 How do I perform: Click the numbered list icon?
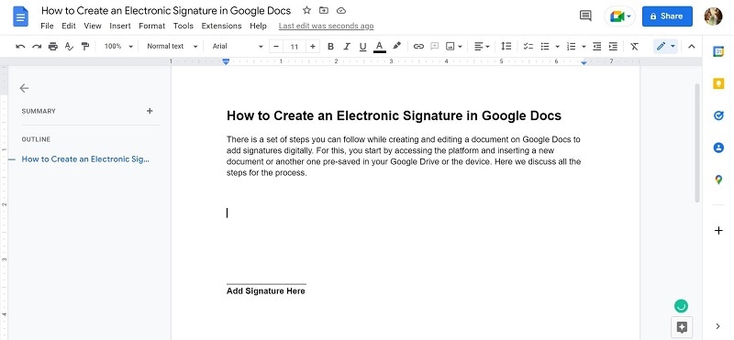click(x=571, y=47)
